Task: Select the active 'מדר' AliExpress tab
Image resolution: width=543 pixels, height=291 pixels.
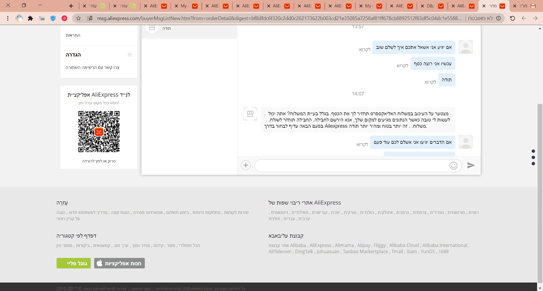Action: tap(494, 6)
